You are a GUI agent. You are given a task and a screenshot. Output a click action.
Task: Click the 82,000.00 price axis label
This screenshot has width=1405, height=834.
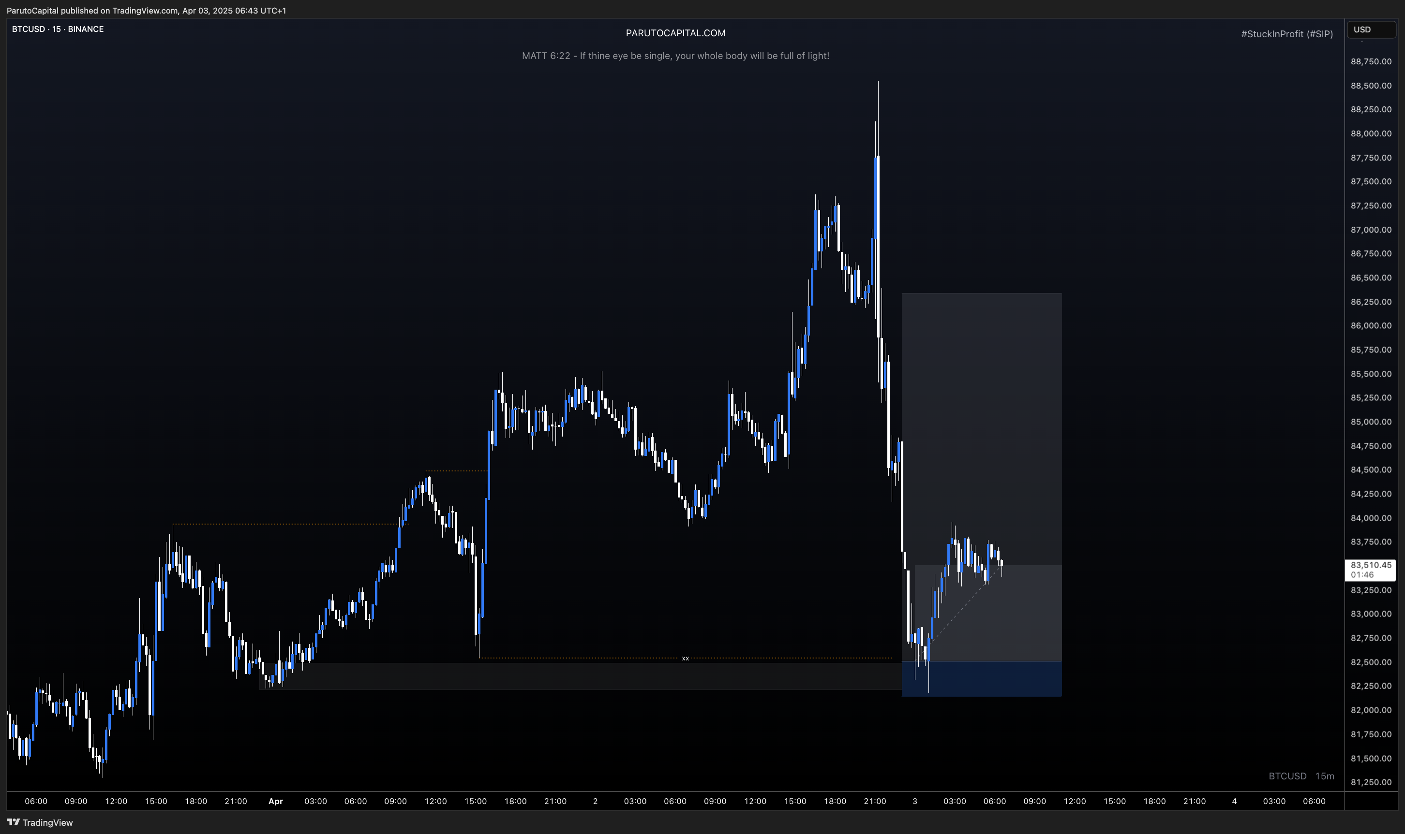(x=1371, y=710)
